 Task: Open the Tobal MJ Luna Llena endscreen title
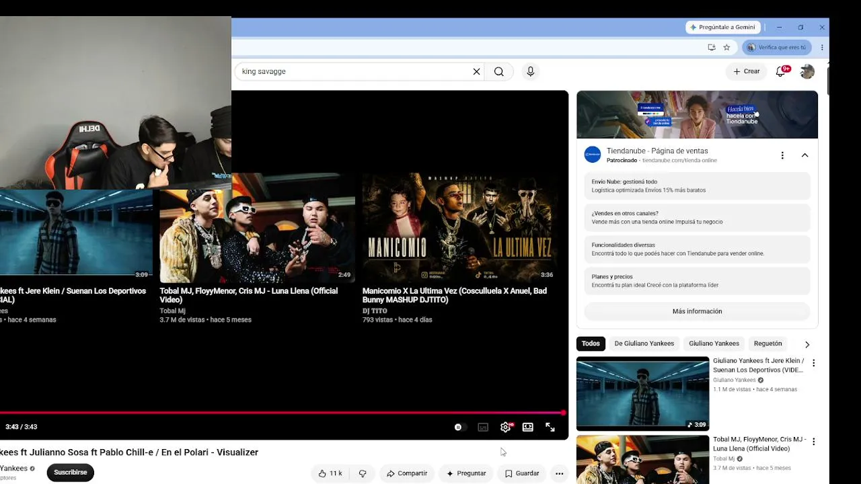[249, 295]
